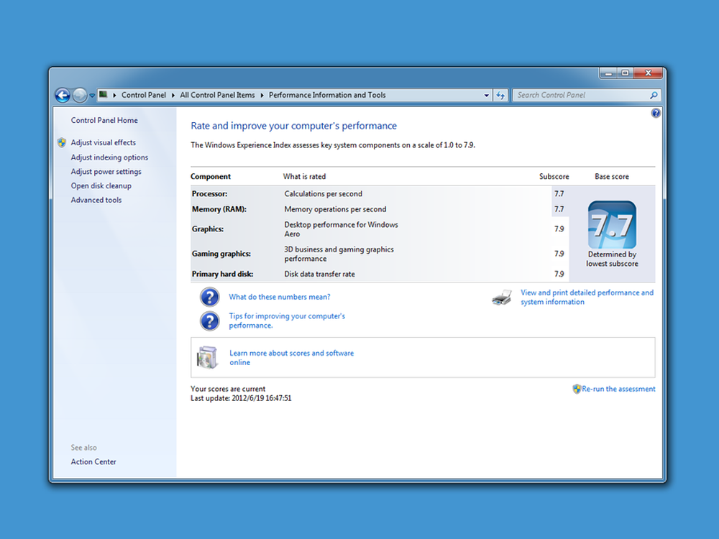
Task: Open the address bar history dropdown
Action: pos(486,96)
